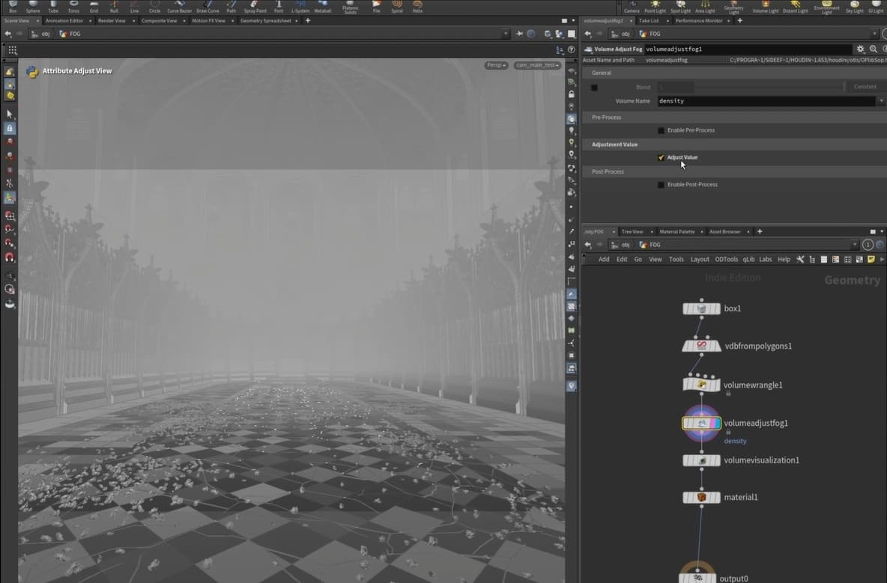Click the sticky note icon in network toolbar
The width and height of the screenshot is (887, 583).
pos(871,259)
